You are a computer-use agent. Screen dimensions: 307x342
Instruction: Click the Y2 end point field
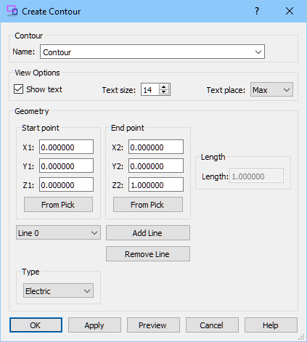click(156, 166)
